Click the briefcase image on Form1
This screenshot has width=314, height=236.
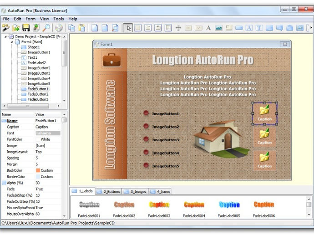(x=111, y=60)
